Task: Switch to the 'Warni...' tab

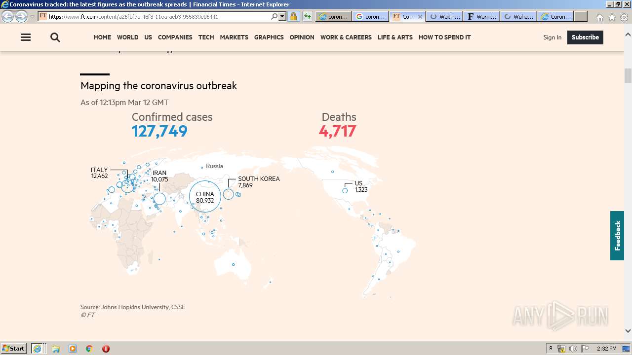Action: (482, 16)
